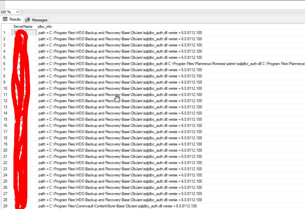Select row header number 5
Screen dimensions: 305x209
[x=7, y=58]
